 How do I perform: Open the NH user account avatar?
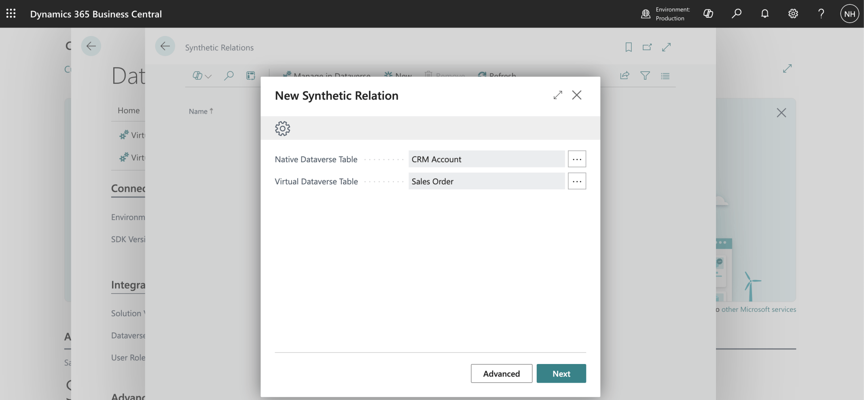click(849, 14)
